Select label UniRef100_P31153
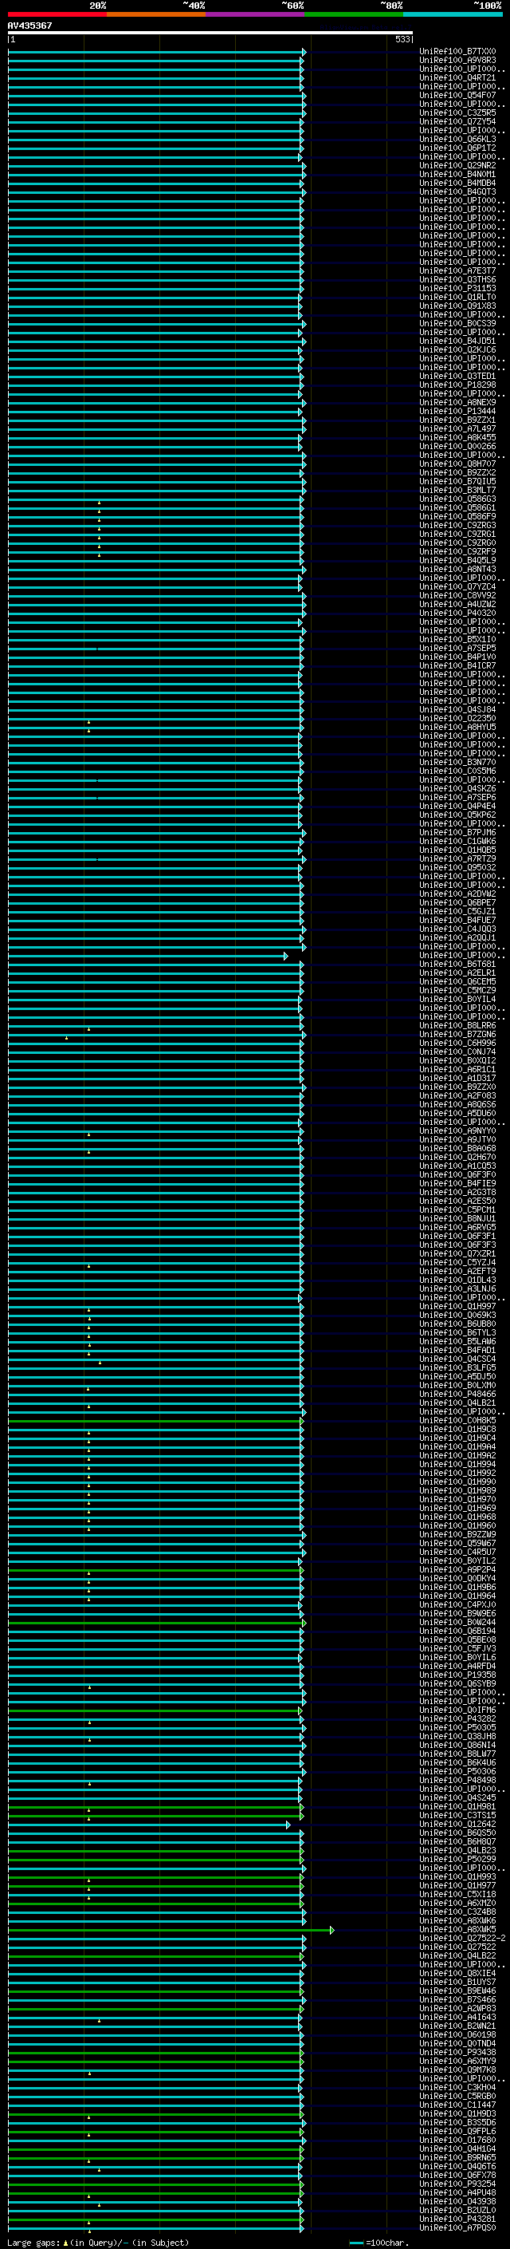 point(457,288)
